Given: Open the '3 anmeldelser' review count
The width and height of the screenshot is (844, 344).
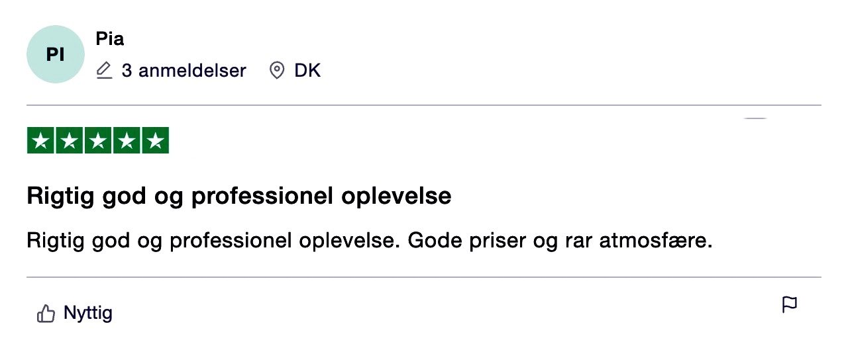Looking at the screenshot, I should click(184, 71).
